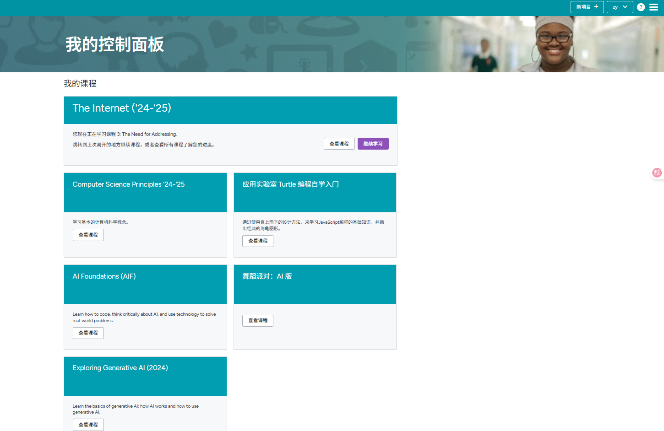Open the help question mark icon
Image resolution: width=664 pixels, height=431 pixels.
click(641, 7)
